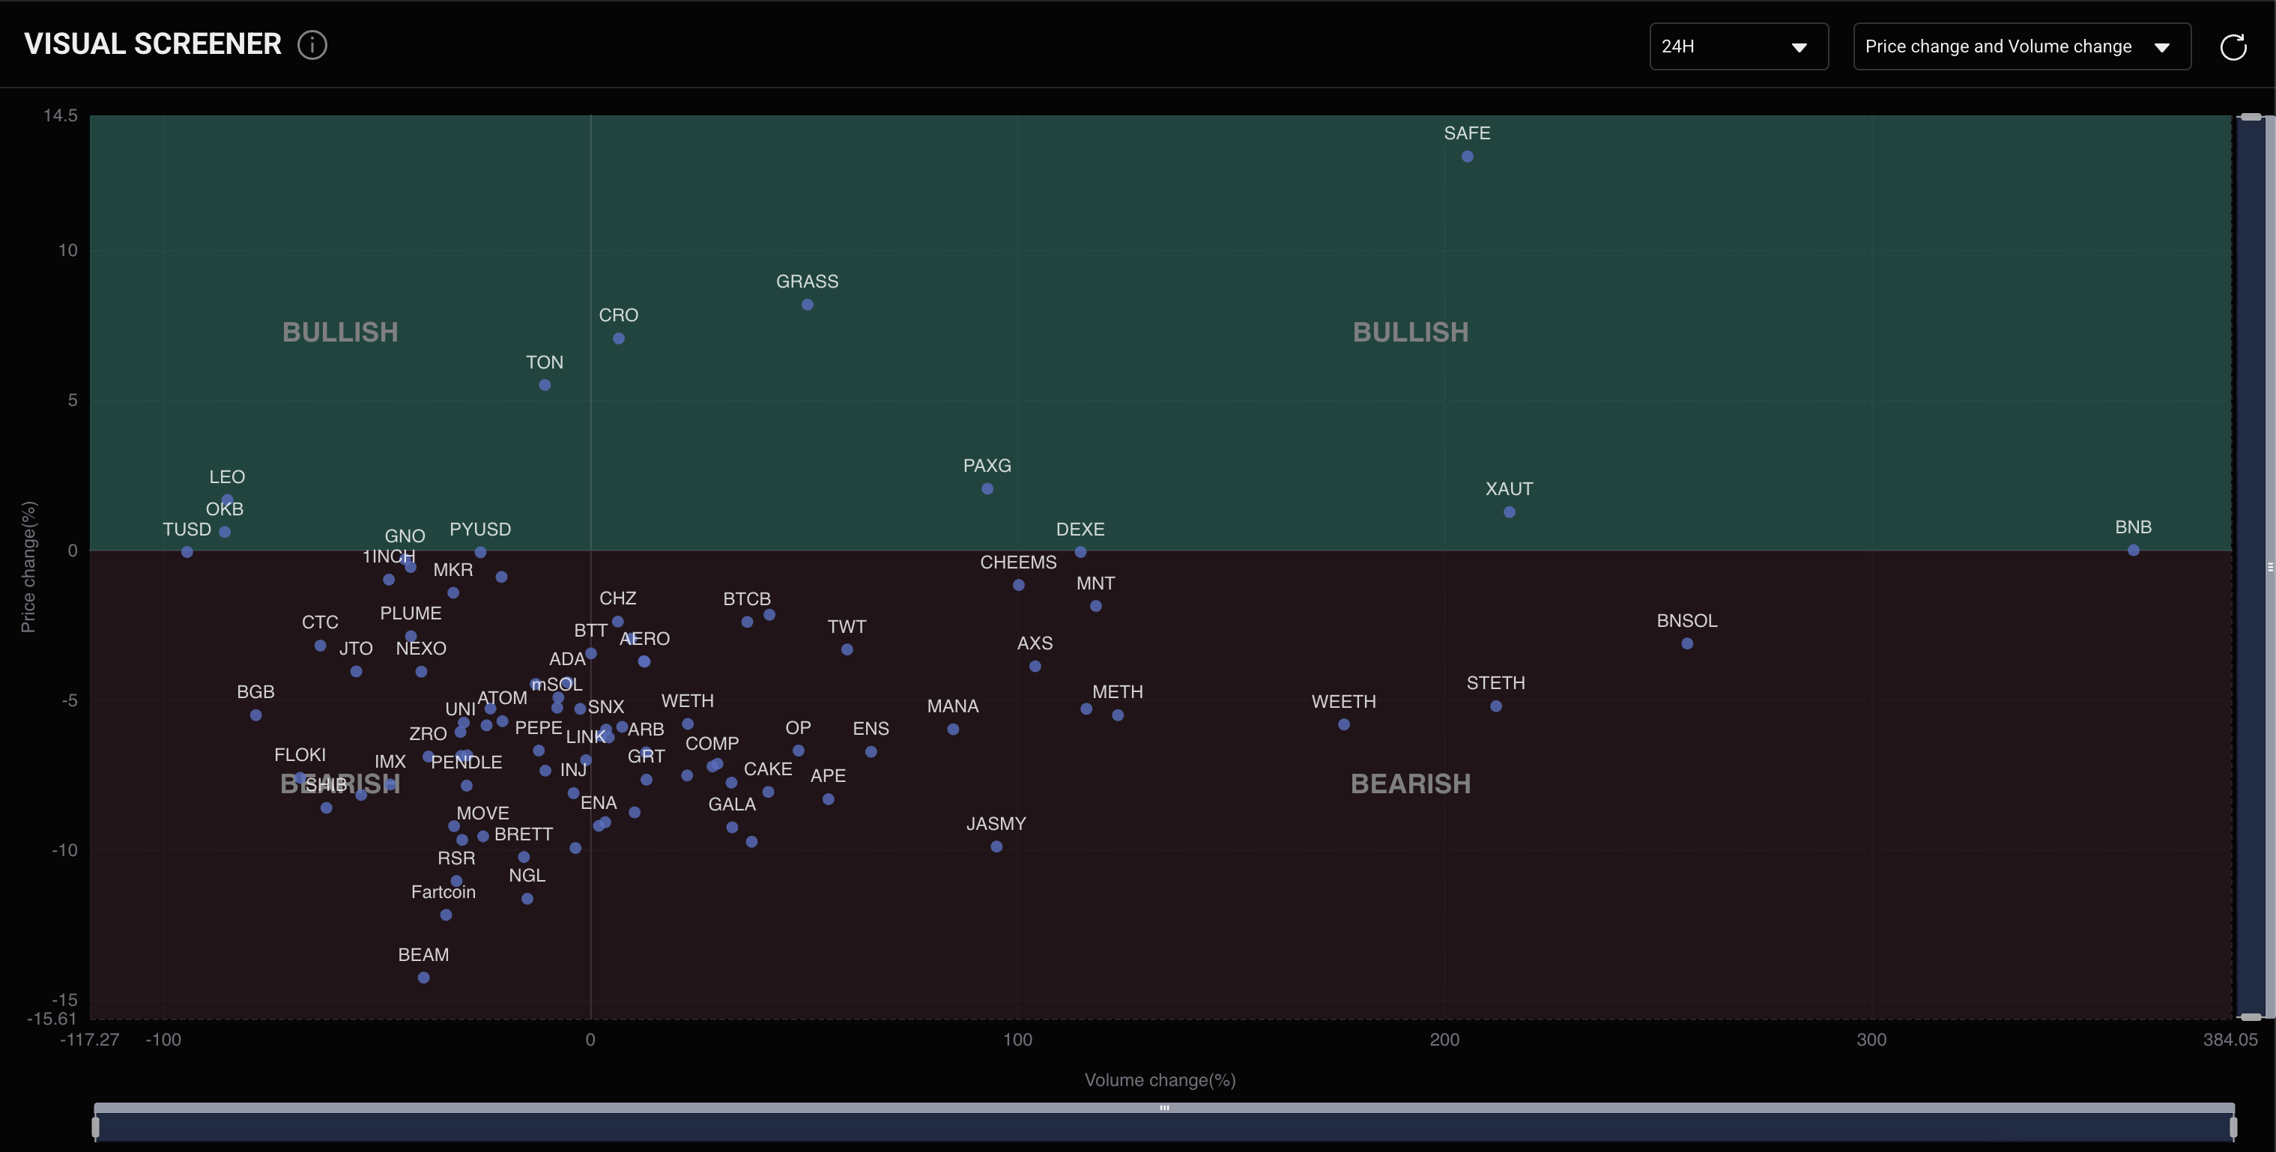This screenshot has width=2276, height=1152.
Task: Click the horizontal zoom slider center grip
Action: [x=1163, y=1108]
